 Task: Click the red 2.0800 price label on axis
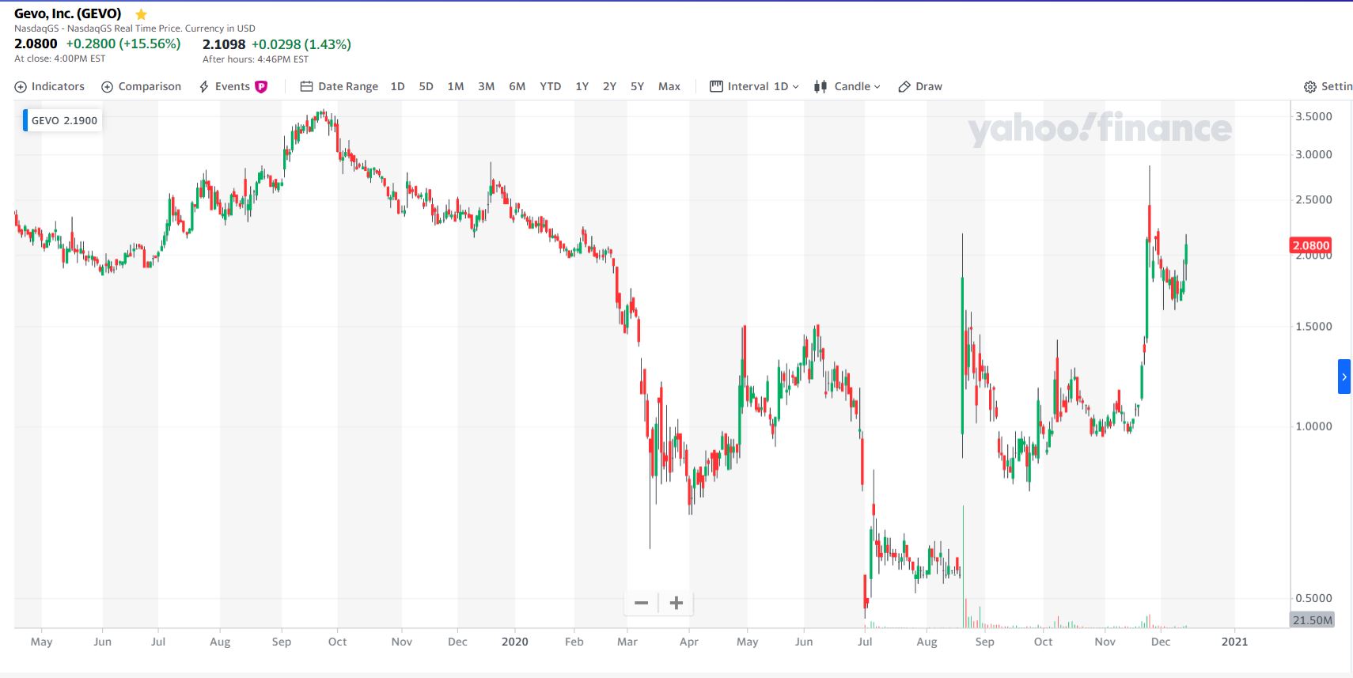point(1310,245)
